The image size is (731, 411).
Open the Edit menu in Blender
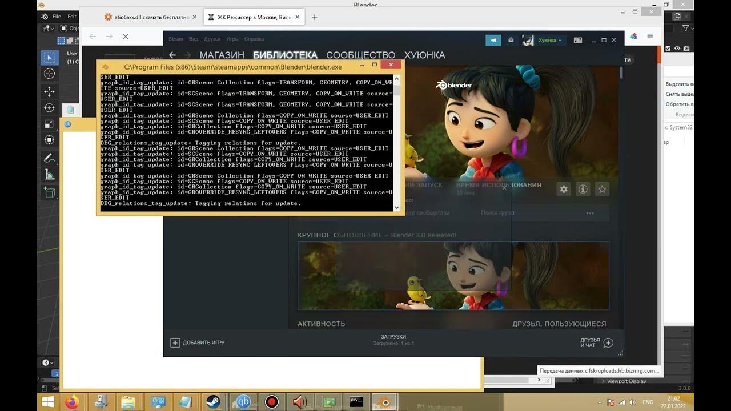(x=72, y=17)
